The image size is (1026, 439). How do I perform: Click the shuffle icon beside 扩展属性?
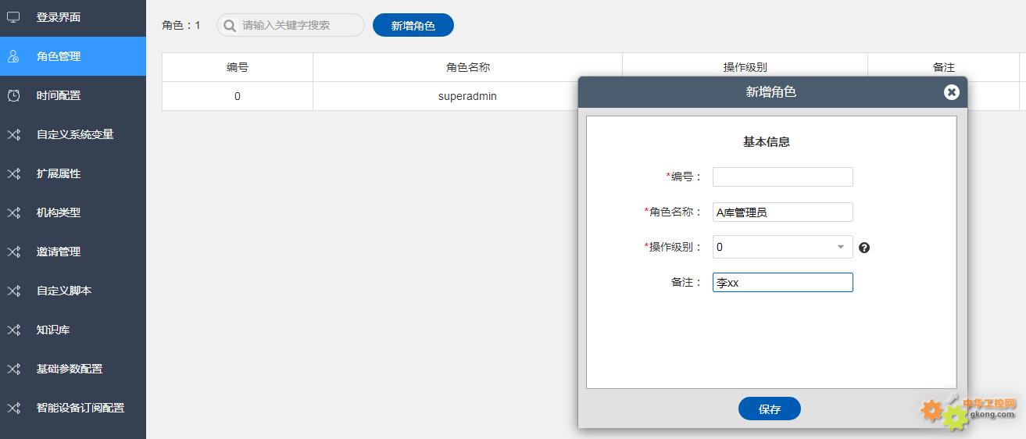[13, 173]
